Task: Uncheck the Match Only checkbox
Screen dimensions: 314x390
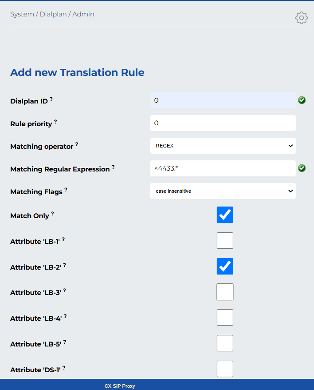Action: pyautogui.click(x=225, y=215)
